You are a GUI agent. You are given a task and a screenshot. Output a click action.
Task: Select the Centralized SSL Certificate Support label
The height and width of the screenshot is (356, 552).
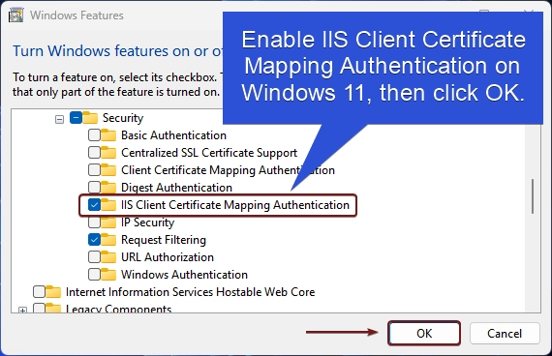pos(209,153)
